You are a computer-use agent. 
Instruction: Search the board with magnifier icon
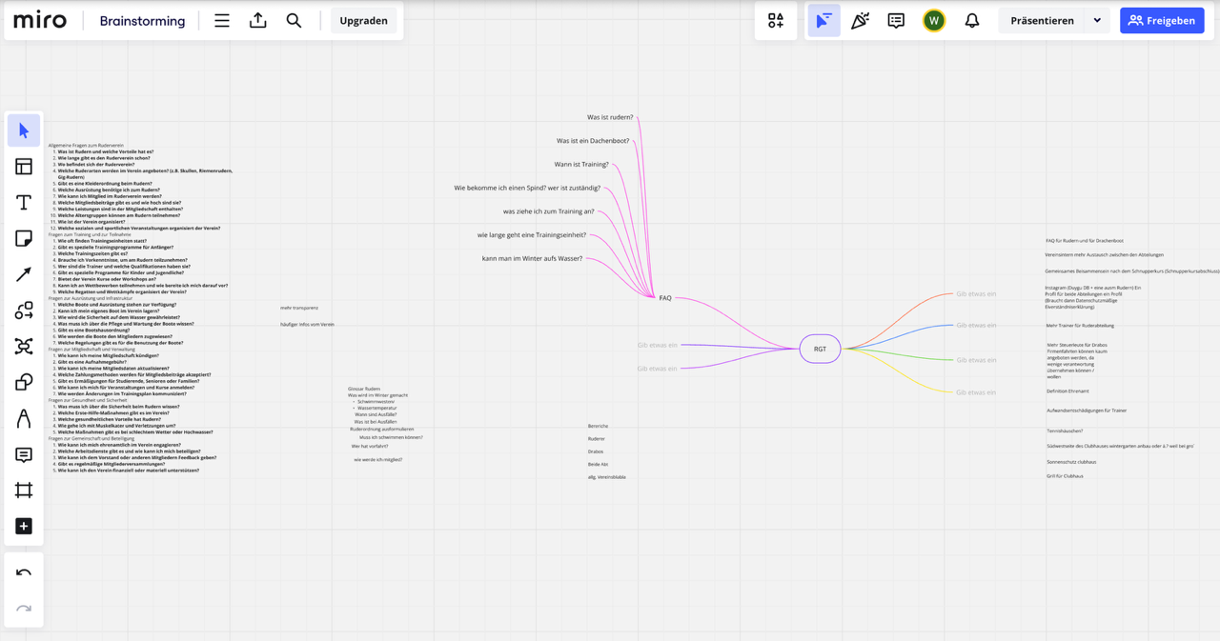pyautogui.click(x=295, y=21)
